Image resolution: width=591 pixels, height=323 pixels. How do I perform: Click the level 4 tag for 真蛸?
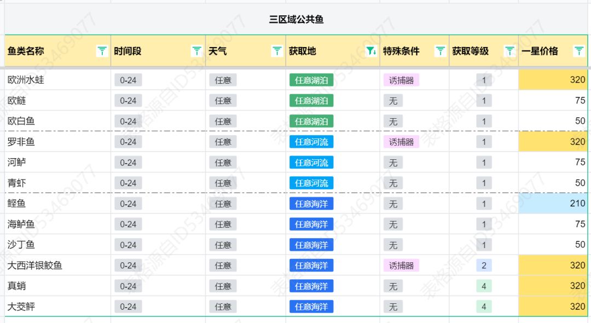484,286
